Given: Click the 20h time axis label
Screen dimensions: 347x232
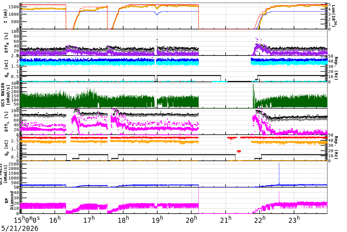Looking at the screenshot, I should (x=192, y=220).
